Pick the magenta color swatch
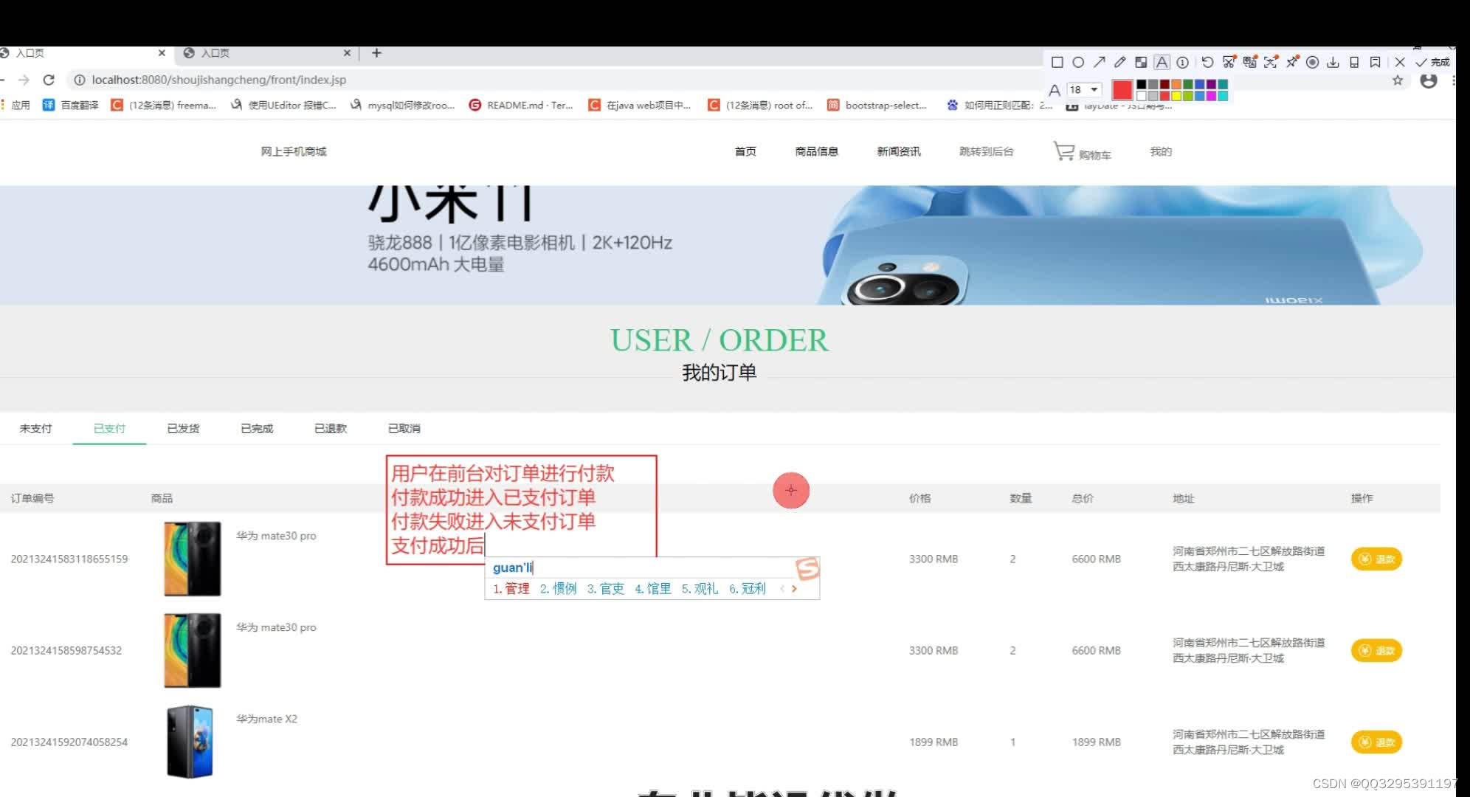The width and height of the screenshot is (1470, 797). (1211, 96)
